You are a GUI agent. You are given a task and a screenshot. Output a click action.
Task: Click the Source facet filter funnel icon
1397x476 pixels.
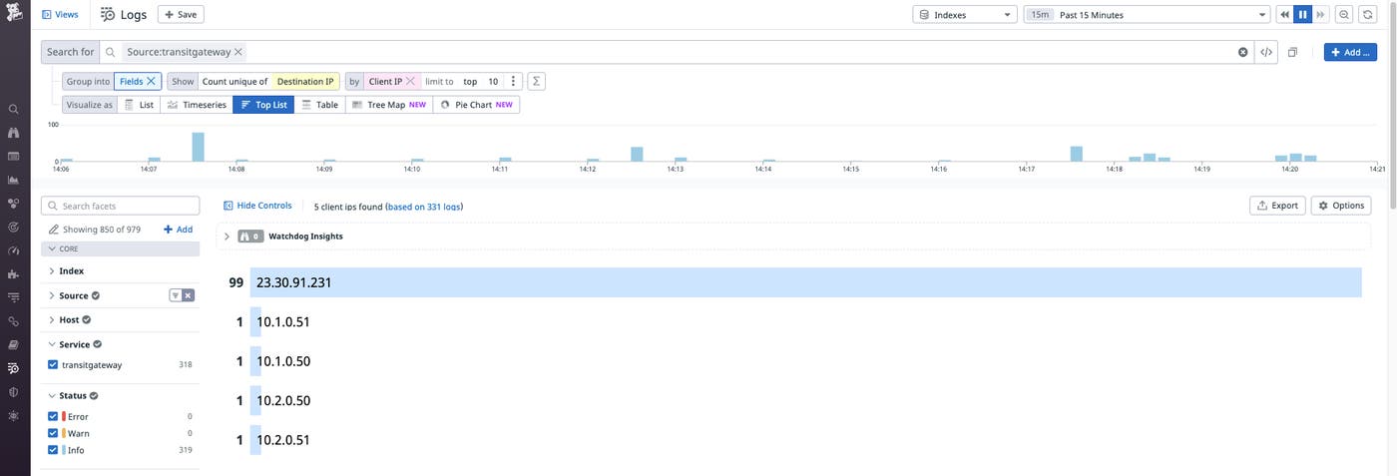176,295
